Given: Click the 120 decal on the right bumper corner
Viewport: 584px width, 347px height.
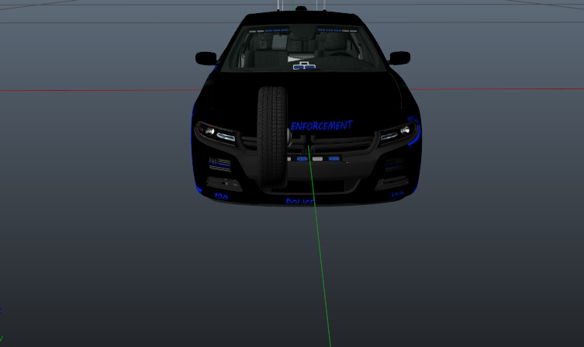Looking at the screenshot, I should coord(396,194).
